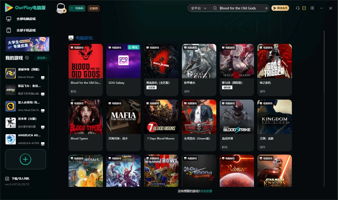
Task: Click the version text ver:2.4.9739.29219
Action: coord(17,184)
